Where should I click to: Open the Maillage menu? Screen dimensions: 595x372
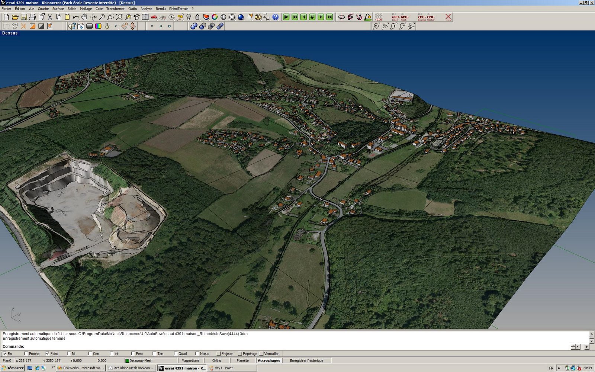coord(86,9)
